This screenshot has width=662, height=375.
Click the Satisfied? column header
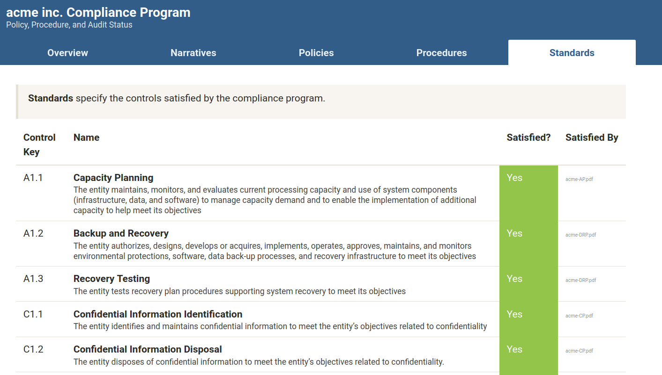point(528,137)
